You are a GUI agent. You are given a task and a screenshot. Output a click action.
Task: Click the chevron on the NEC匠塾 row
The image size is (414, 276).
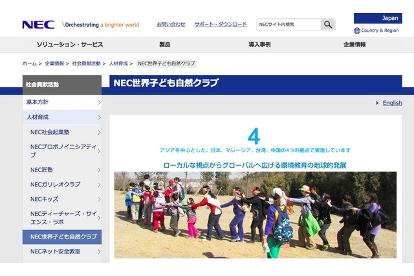(x=99, y=170)
